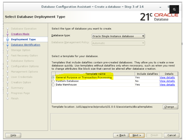Click the template location path text

[114, 107]
